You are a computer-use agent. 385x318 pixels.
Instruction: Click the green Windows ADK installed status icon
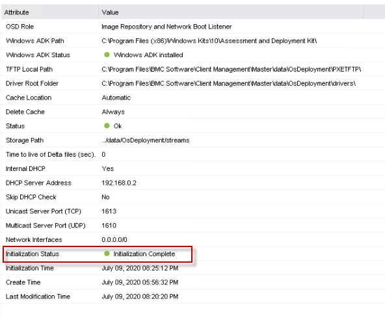[x=107, y=55]
